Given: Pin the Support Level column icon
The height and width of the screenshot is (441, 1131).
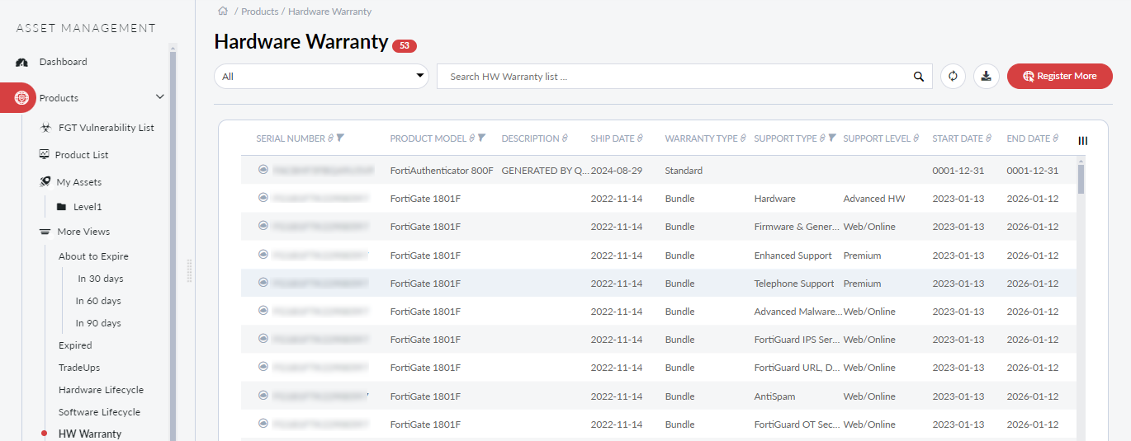Looking at the screenshot, I should 916,138.
